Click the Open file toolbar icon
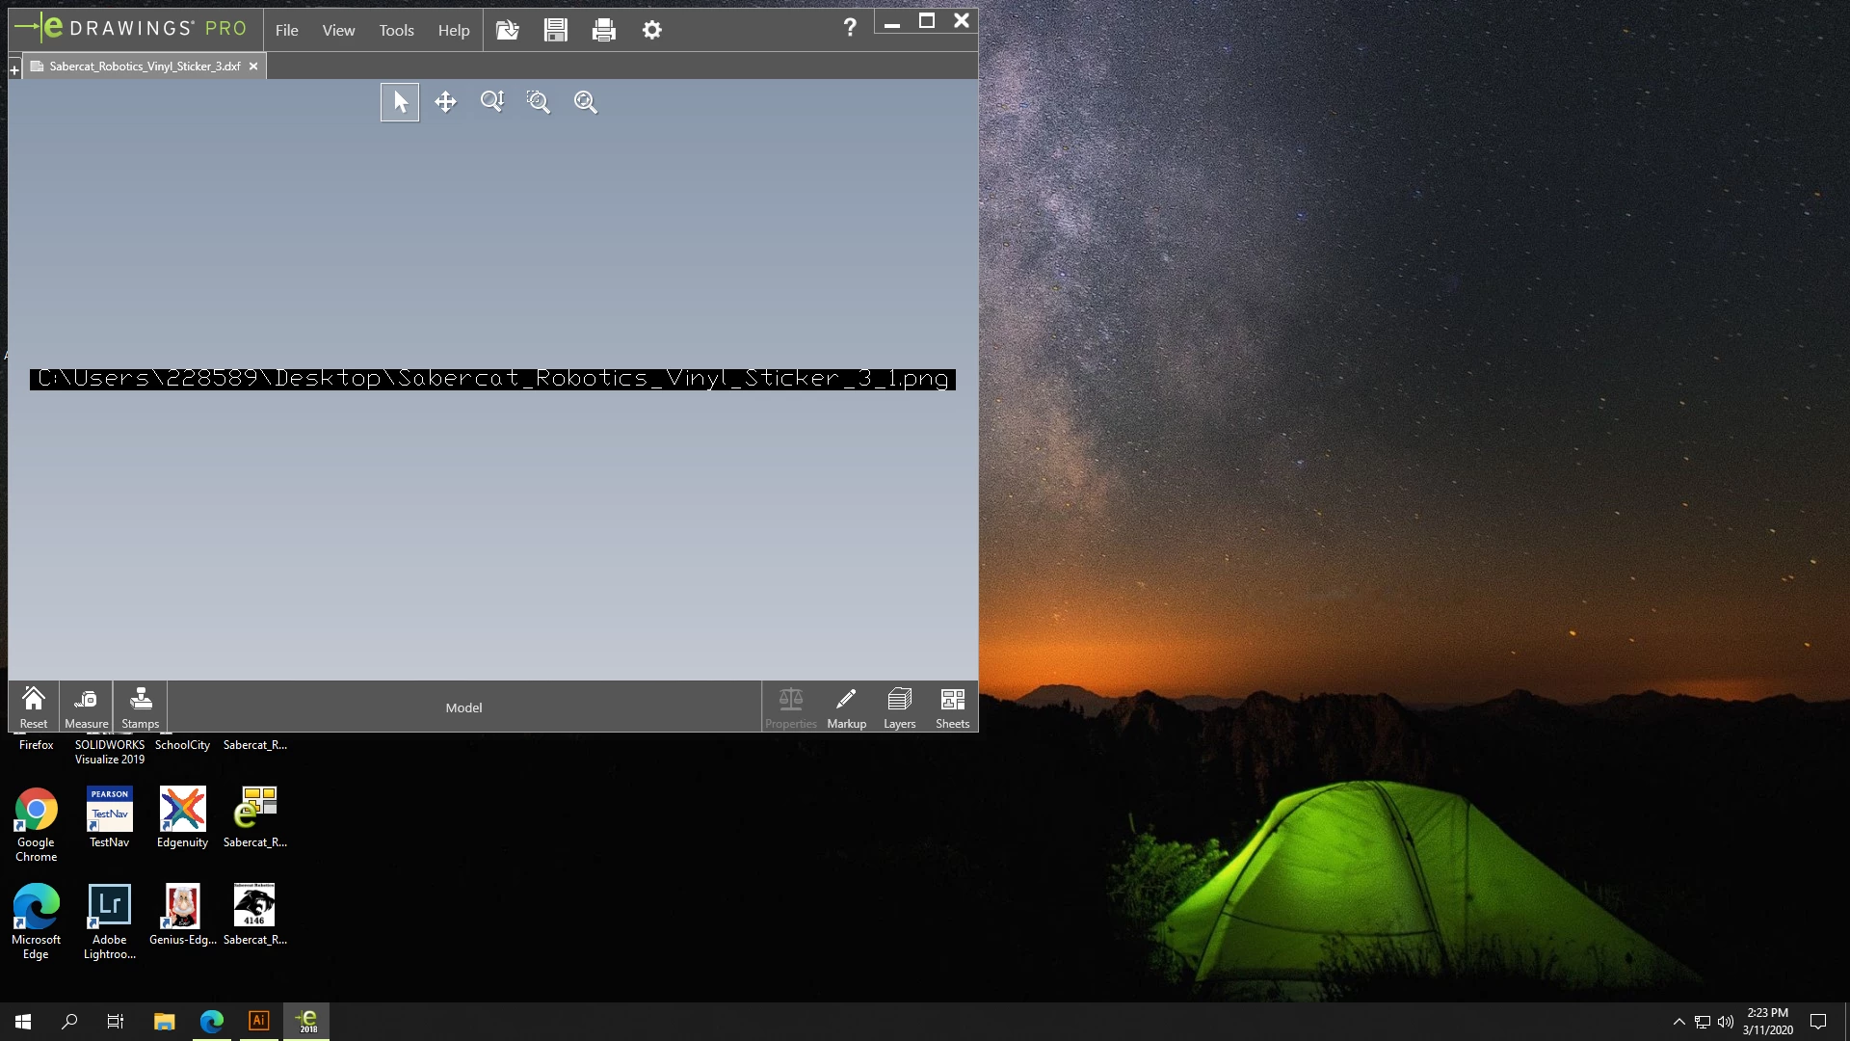The width and height of the screenshot is (1850, 1041). (508, 30)
